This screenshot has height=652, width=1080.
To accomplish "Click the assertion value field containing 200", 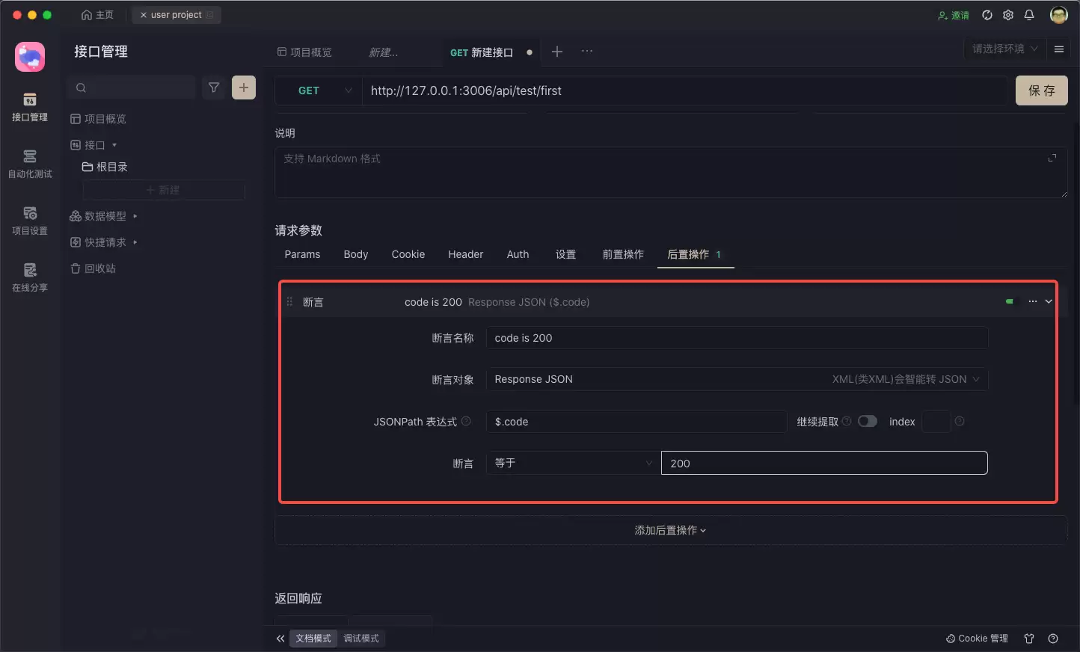I will pyautogui.click(x=824, y=463).
